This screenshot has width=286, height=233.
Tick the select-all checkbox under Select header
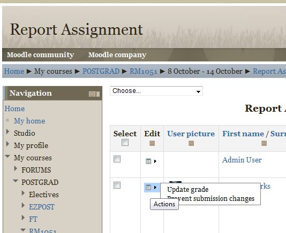[125, 142]
